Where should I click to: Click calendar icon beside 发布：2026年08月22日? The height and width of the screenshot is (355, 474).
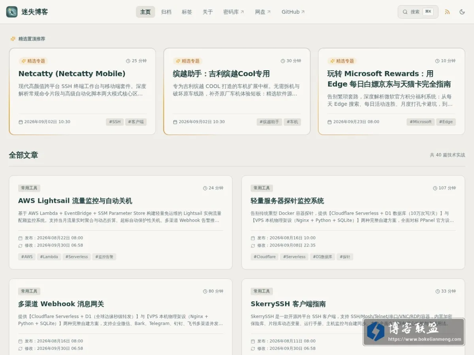point(20,238)
